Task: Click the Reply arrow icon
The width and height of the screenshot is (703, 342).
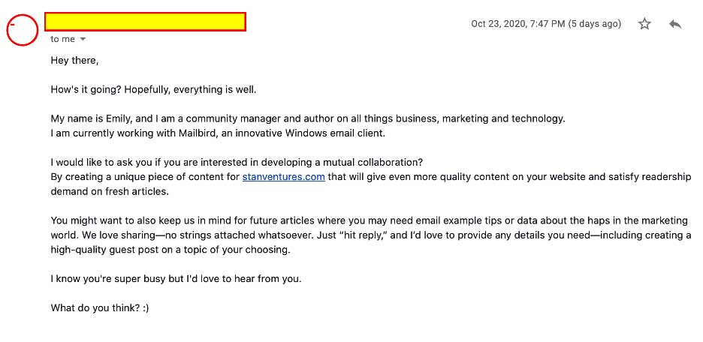Action: [675, 24]
